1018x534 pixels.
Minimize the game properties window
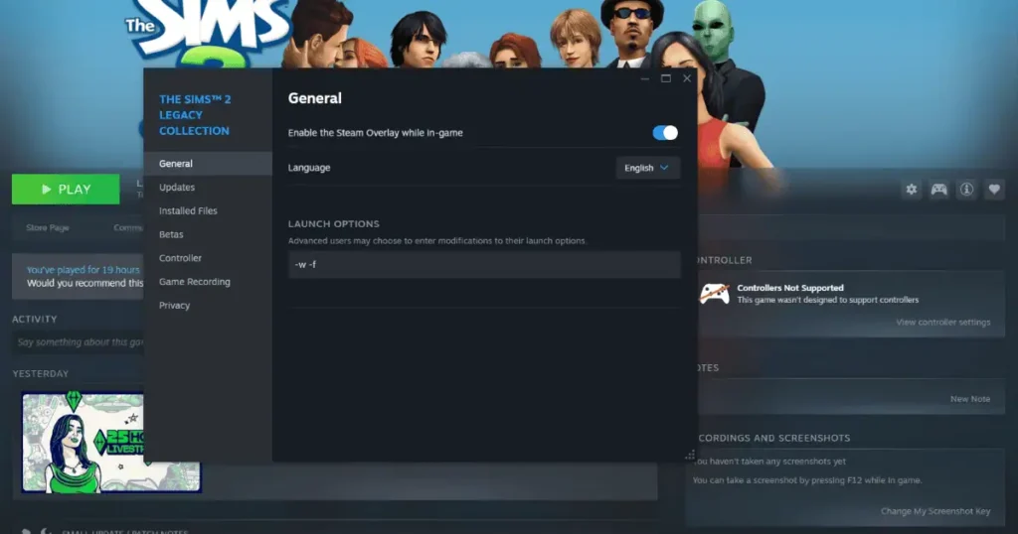click(644, 78)
